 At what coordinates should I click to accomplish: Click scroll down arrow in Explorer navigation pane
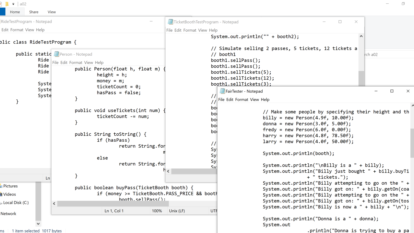(38, 224)
